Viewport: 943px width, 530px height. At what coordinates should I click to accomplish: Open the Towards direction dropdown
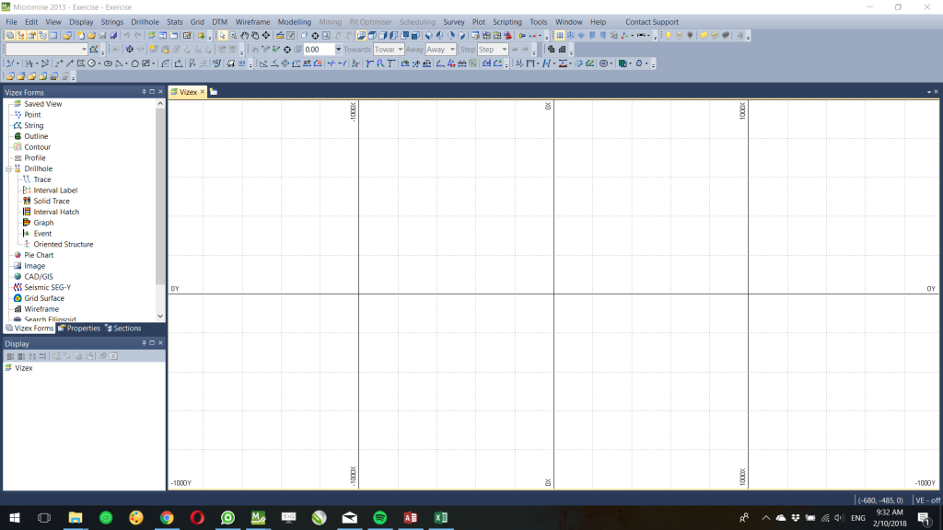coord(398,49)
